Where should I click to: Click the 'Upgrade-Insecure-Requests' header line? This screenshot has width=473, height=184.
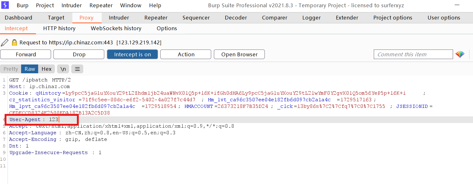pyautogui.click(x=55, y=153)
